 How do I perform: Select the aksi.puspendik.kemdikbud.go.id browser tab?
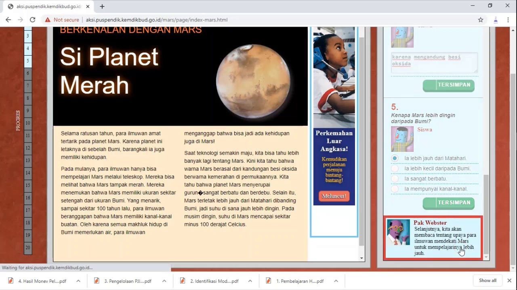click(x=48, y=6)
